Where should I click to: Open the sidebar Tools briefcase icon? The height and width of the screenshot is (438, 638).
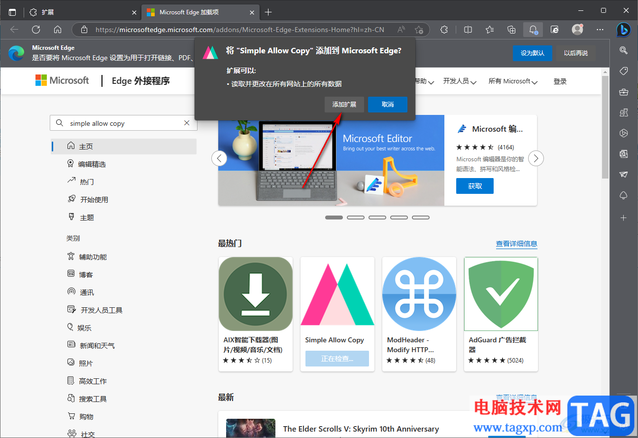tap(623, 92)
